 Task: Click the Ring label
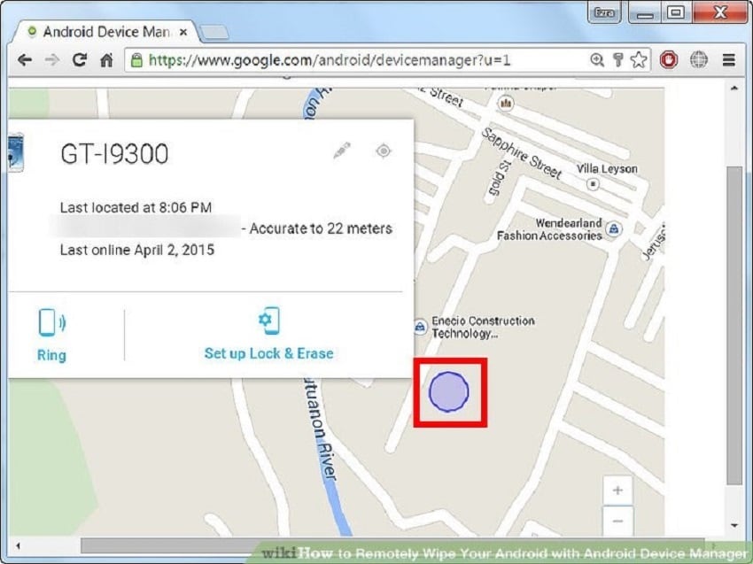(x=51, y=356)
